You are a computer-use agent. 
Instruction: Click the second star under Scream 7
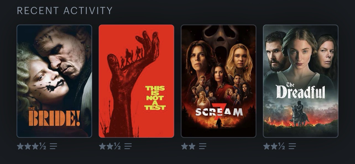coord(192,146)
